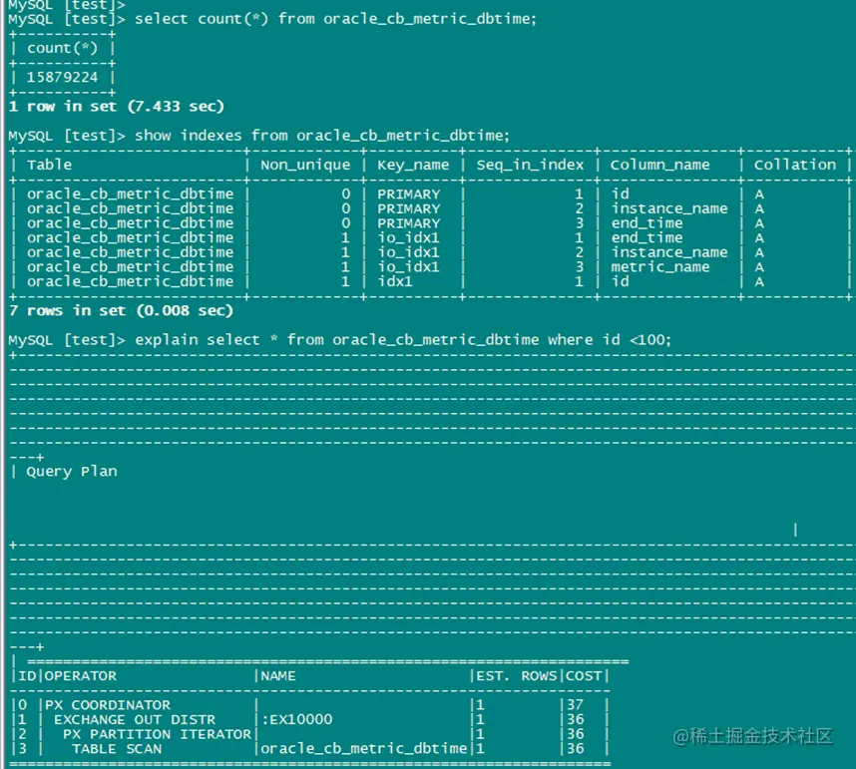Click the 'show indexes from' command line
The image size is (856, 769).
tap(258, 136)
